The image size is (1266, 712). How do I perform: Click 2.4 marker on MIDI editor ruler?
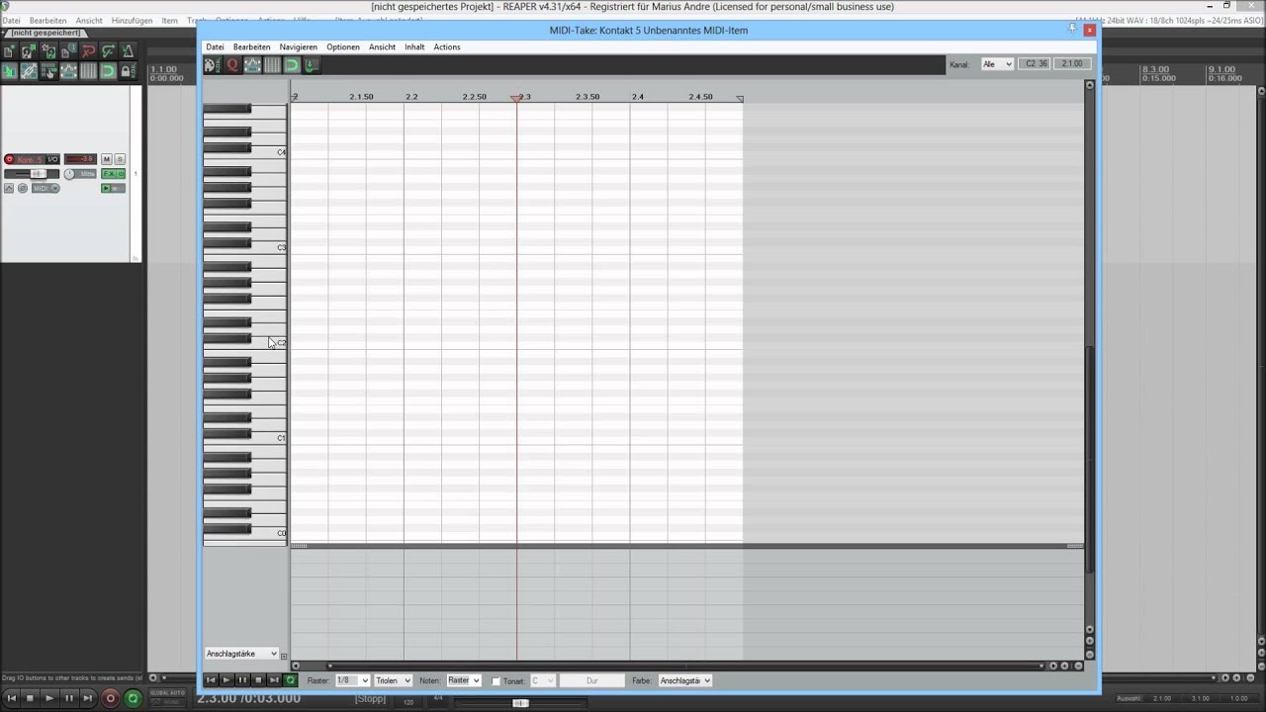pos(638,97)
